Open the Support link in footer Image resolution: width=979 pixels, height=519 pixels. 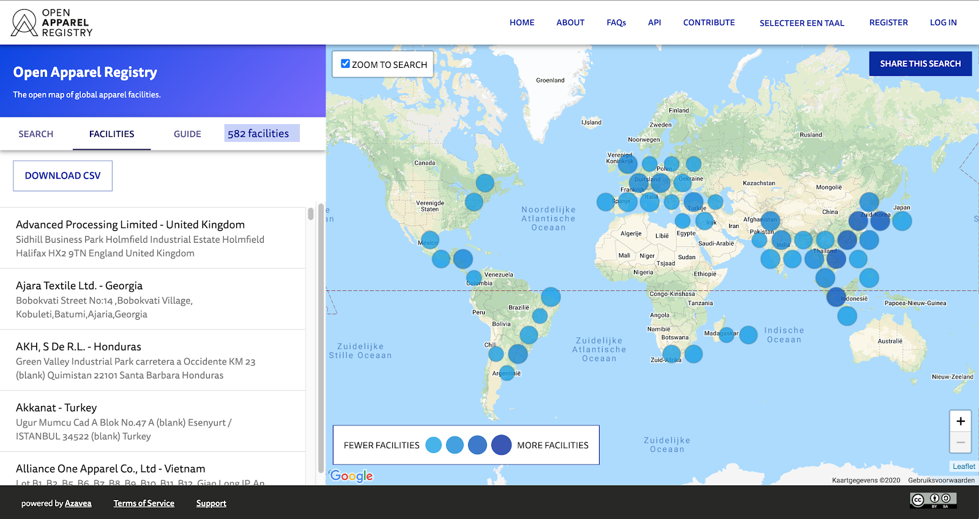coord(211,504)
